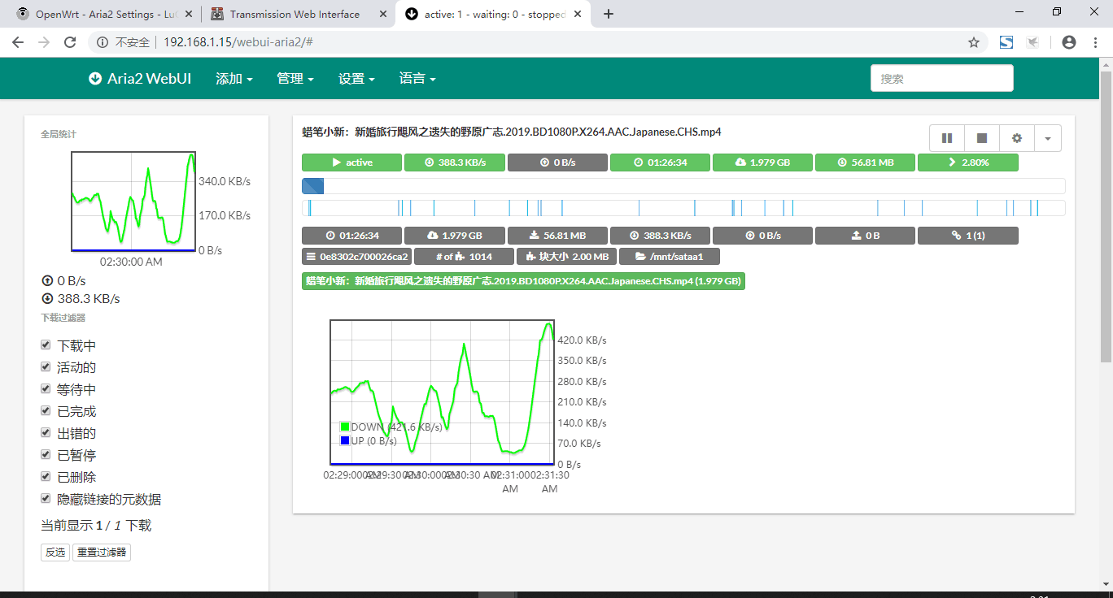1113x598 pixels.
Task: Switch to Transmission Web Interface tab
Action: point(296,14)
